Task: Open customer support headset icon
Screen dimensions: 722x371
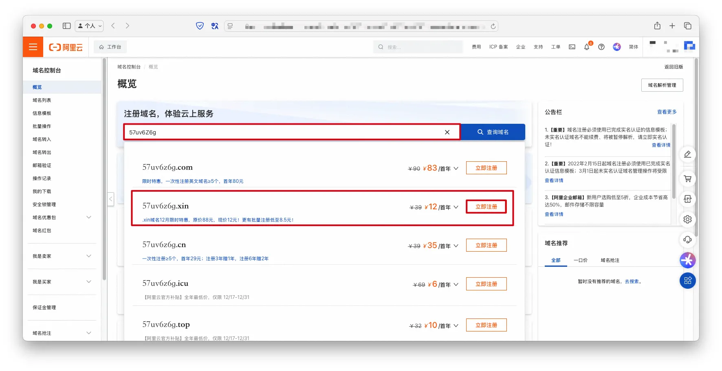Action: click(687, 240)
